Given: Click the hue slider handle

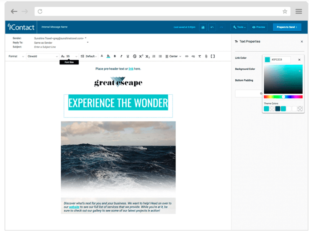Looking at the screenshot, I should coord(283,97).
